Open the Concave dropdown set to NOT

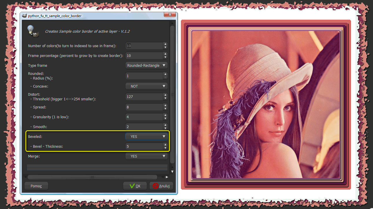(x=147, y=86)
